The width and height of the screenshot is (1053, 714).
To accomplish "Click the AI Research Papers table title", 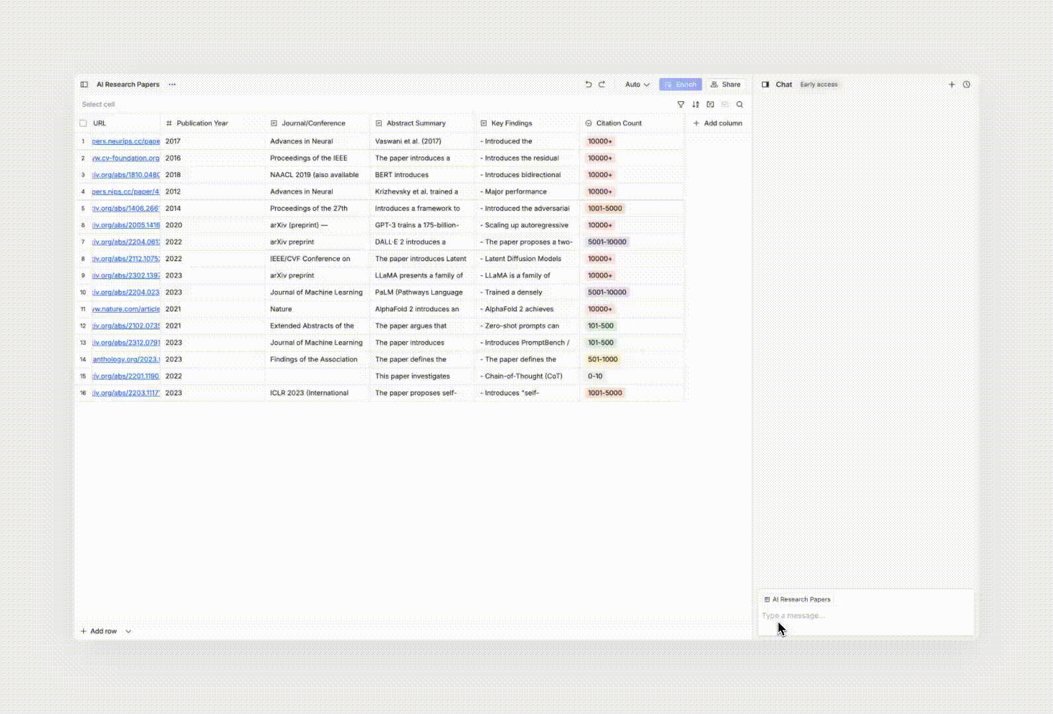I will coord(128,85).
